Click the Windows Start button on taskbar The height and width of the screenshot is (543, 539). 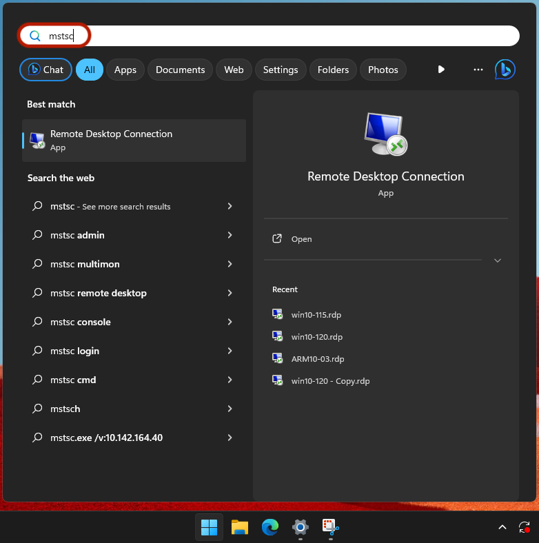(210, 527)
